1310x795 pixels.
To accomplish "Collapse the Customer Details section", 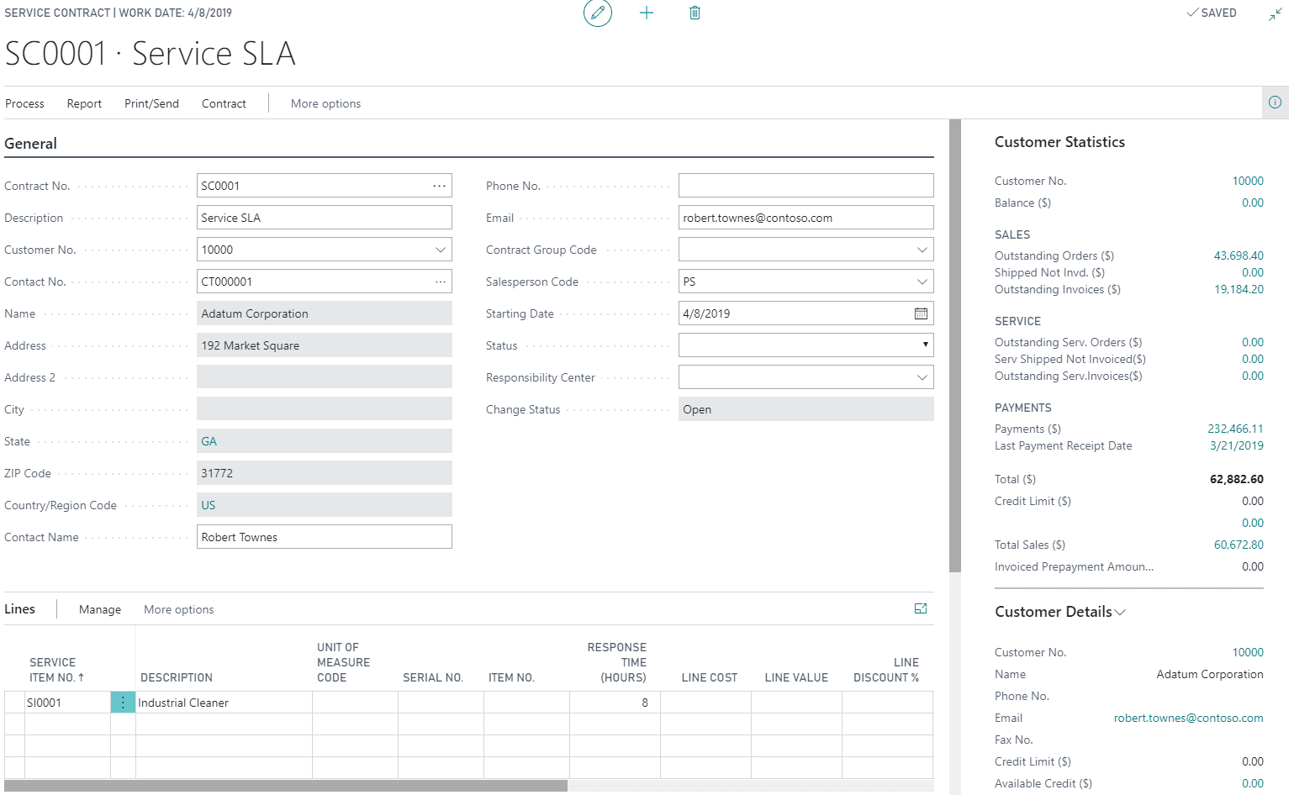I will click(x=1119, y=612).
